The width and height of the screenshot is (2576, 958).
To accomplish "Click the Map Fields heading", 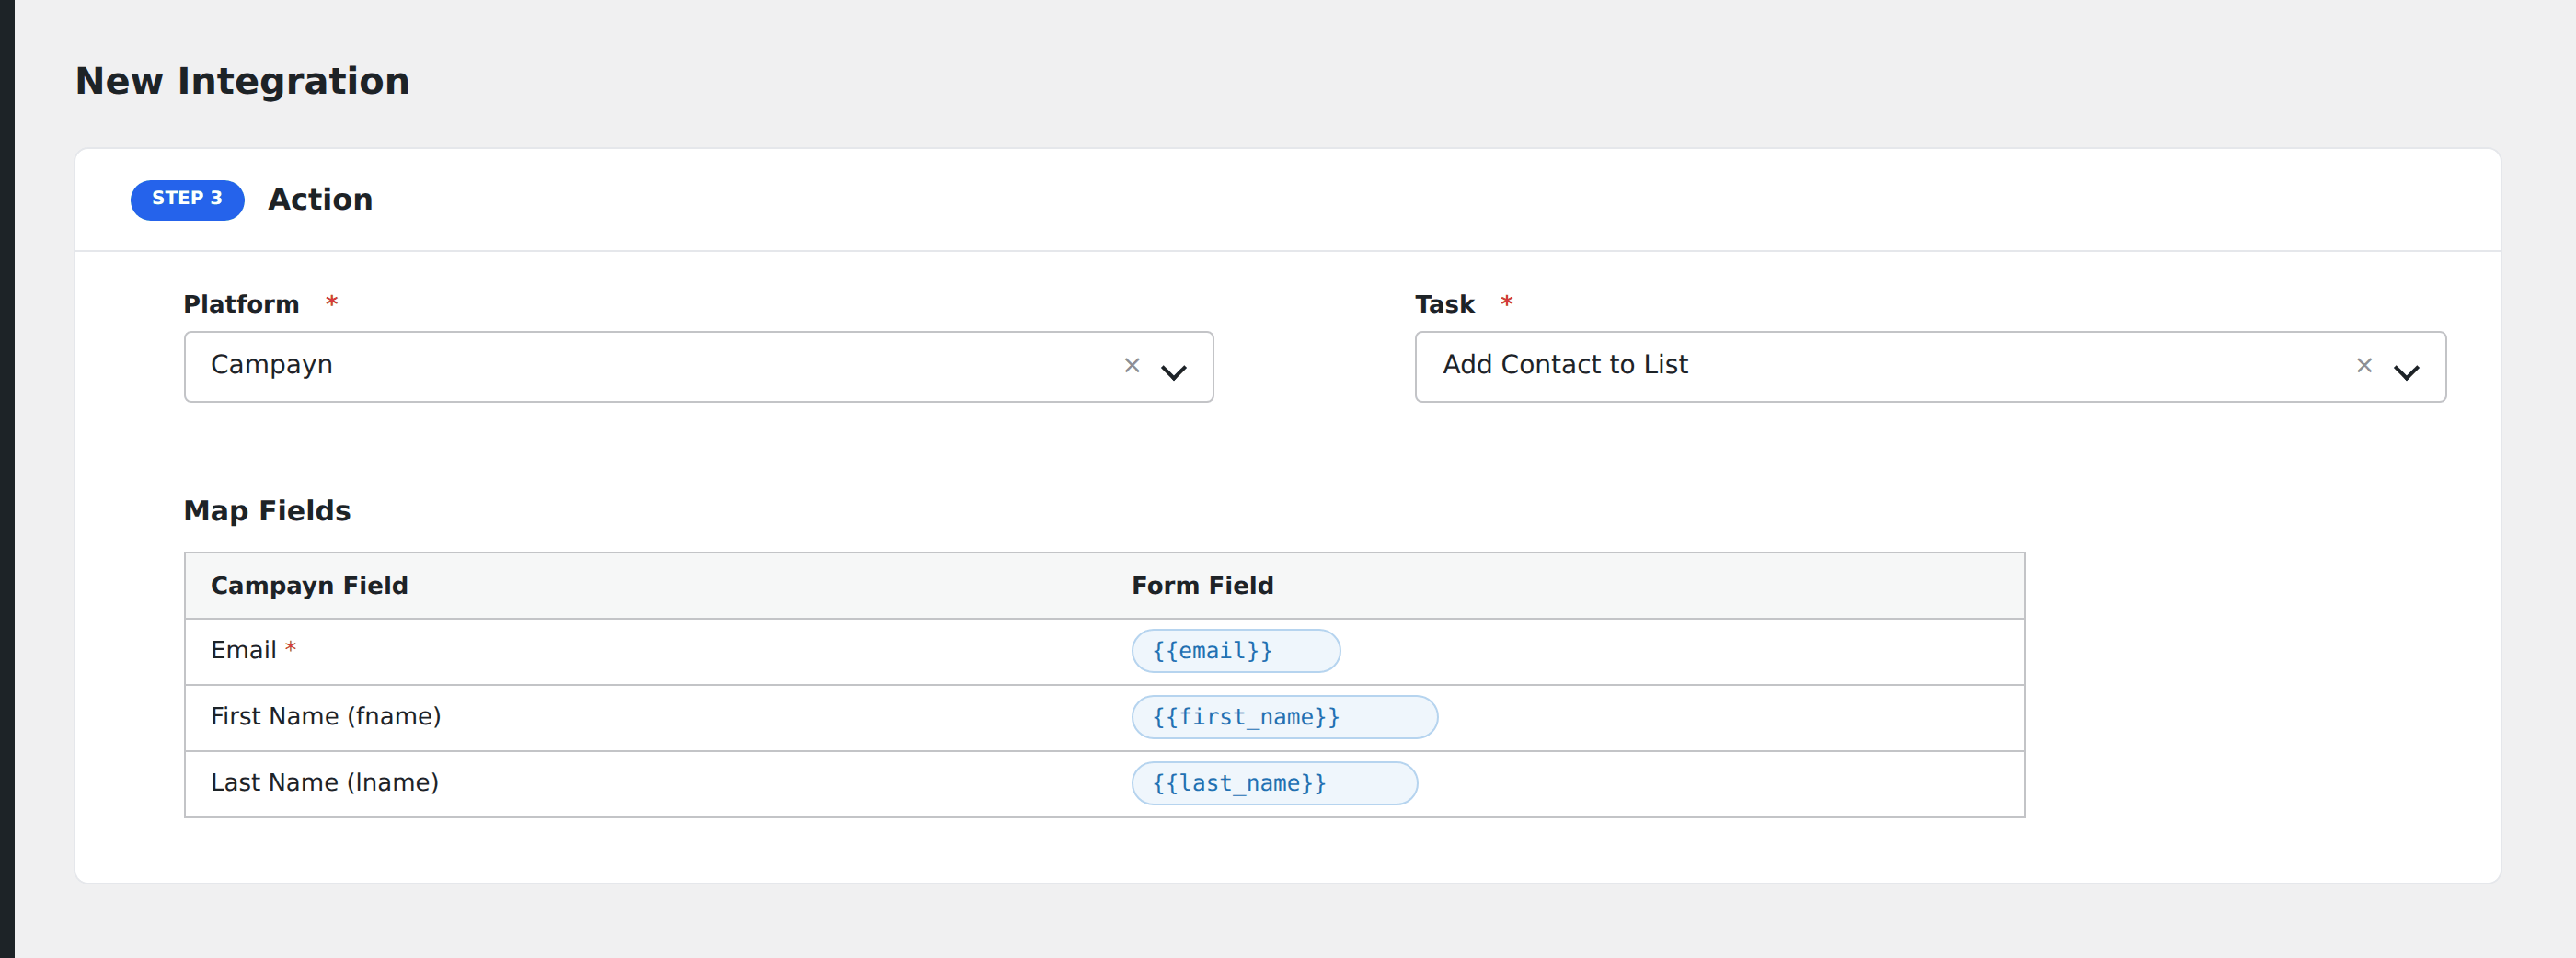I will click(x=267, y=510).
